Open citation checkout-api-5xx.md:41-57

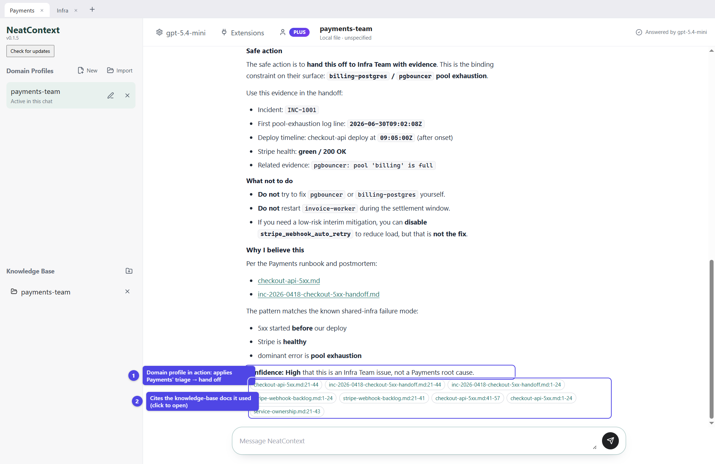468,398
